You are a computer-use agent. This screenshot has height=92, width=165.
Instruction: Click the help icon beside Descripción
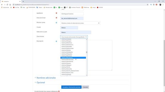pyautogui.click(x=56, y=41)
